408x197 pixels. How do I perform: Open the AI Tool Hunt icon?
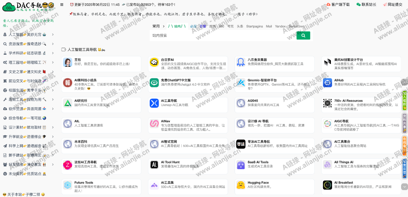pyautogui.click(x=154, y=165)
